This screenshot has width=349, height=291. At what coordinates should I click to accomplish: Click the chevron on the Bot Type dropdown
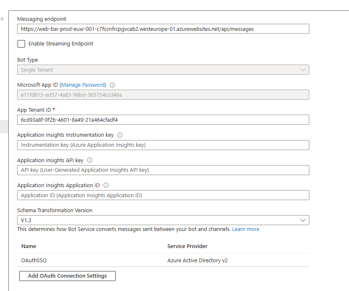coord(303,70)
